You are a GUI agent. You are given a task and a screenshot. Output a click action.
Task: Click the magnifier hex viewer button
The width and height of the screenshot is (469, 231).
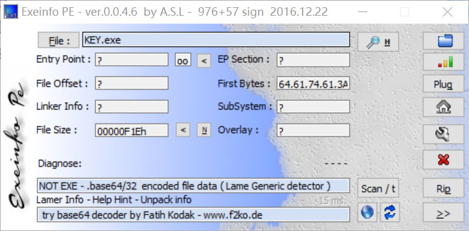378,42
